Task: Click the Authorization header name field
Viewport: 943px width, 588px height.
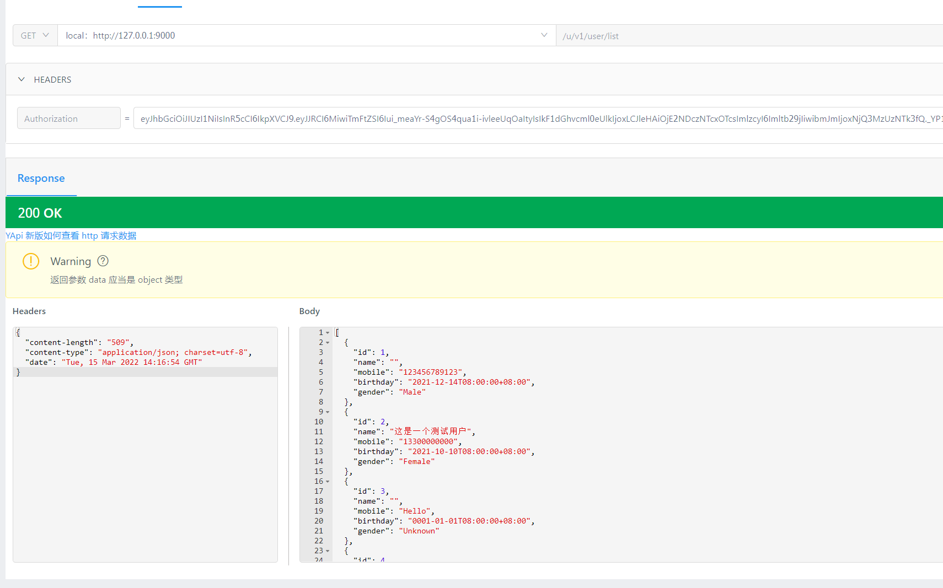Action: tap(69, 118)
